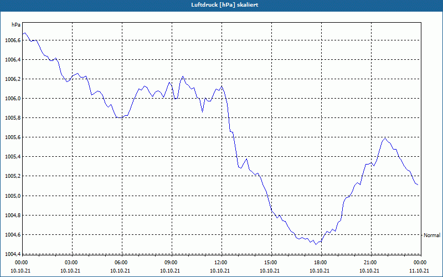Select the '1004,6' y-axis value
443x277 pixels.
tap(13, 235)
